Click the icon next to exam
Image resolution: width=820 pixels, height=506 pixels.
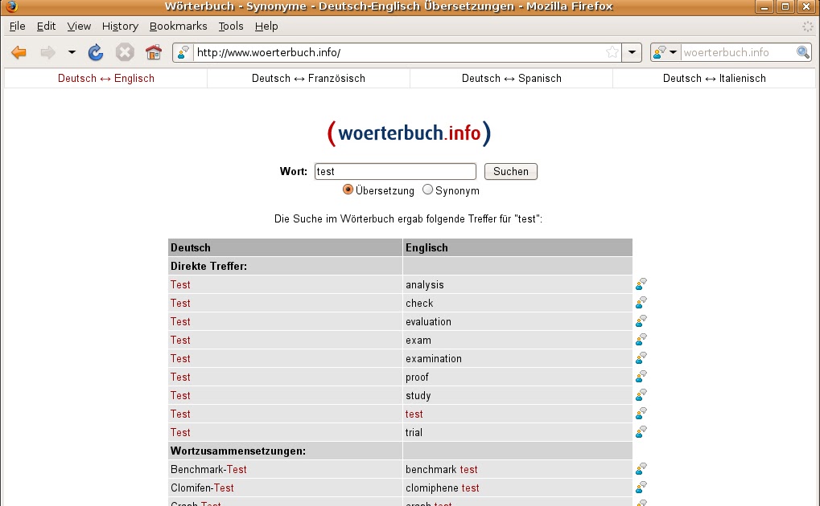641,340
